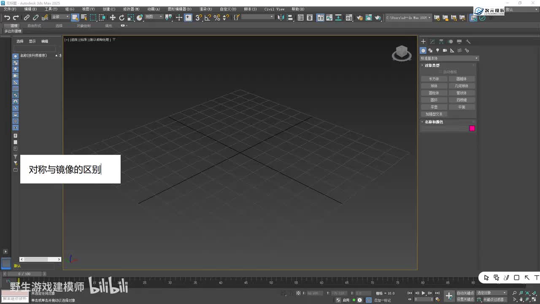
Task: Select the Rotate tool
Action: [x=121, y=17]
